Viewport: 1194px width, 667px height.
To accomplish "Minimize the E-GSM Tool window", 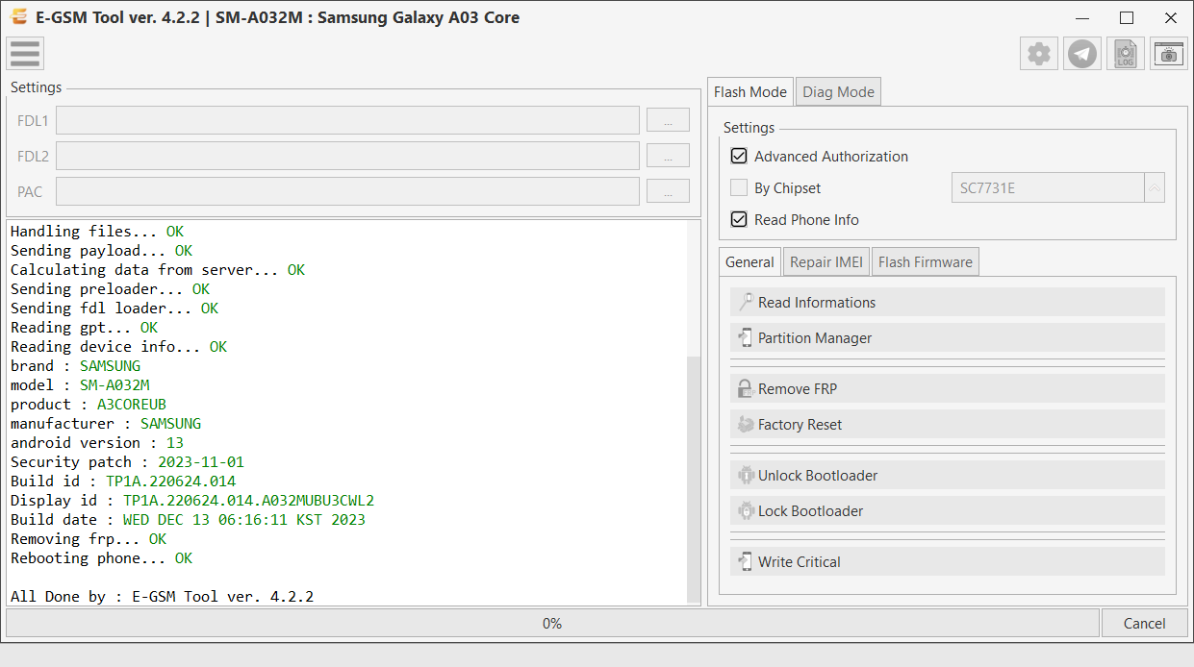I will (1082, 17).
